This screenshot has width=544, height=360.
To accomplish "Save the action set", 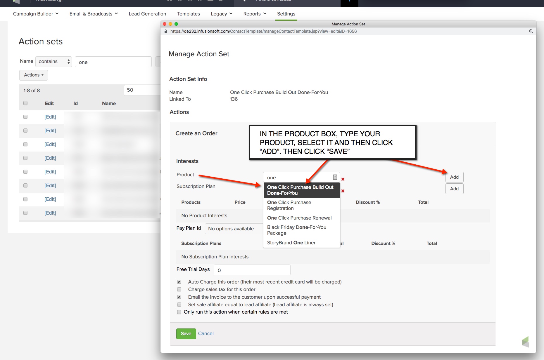I will click(186, 333).
